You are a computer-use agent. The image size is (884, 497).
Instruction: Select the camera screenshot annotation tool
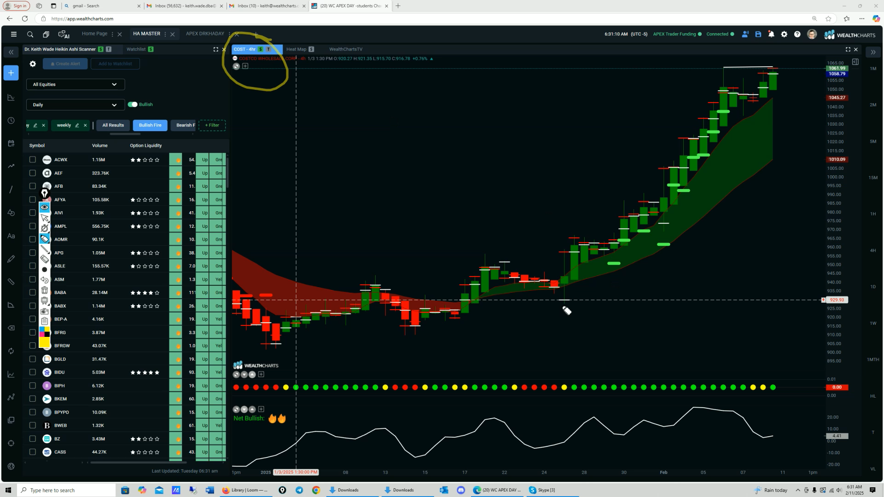click(45, 311)
